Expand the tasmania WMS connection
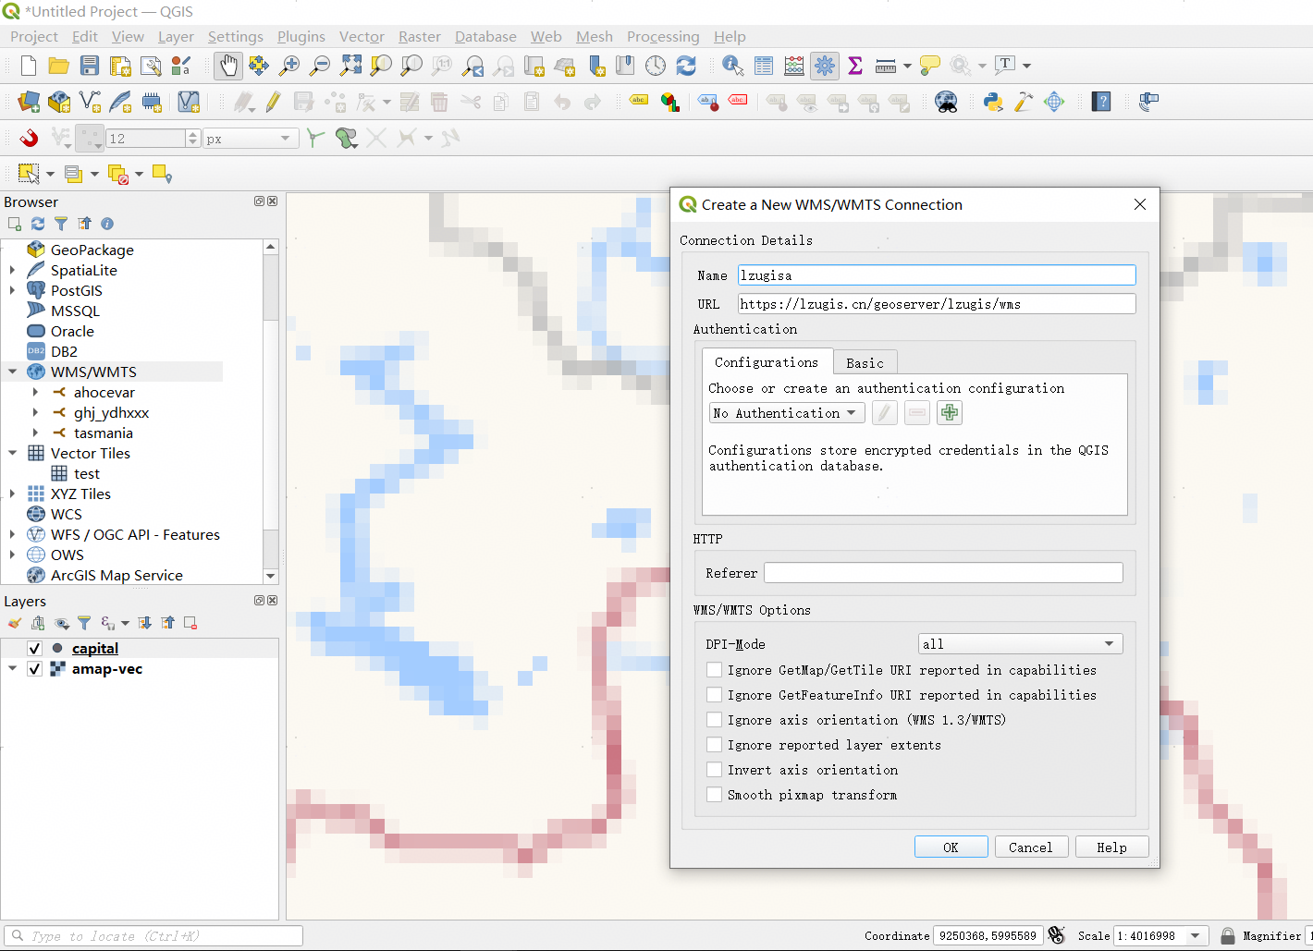Viewport: 1313px width, 951px height. click(35, 433)
